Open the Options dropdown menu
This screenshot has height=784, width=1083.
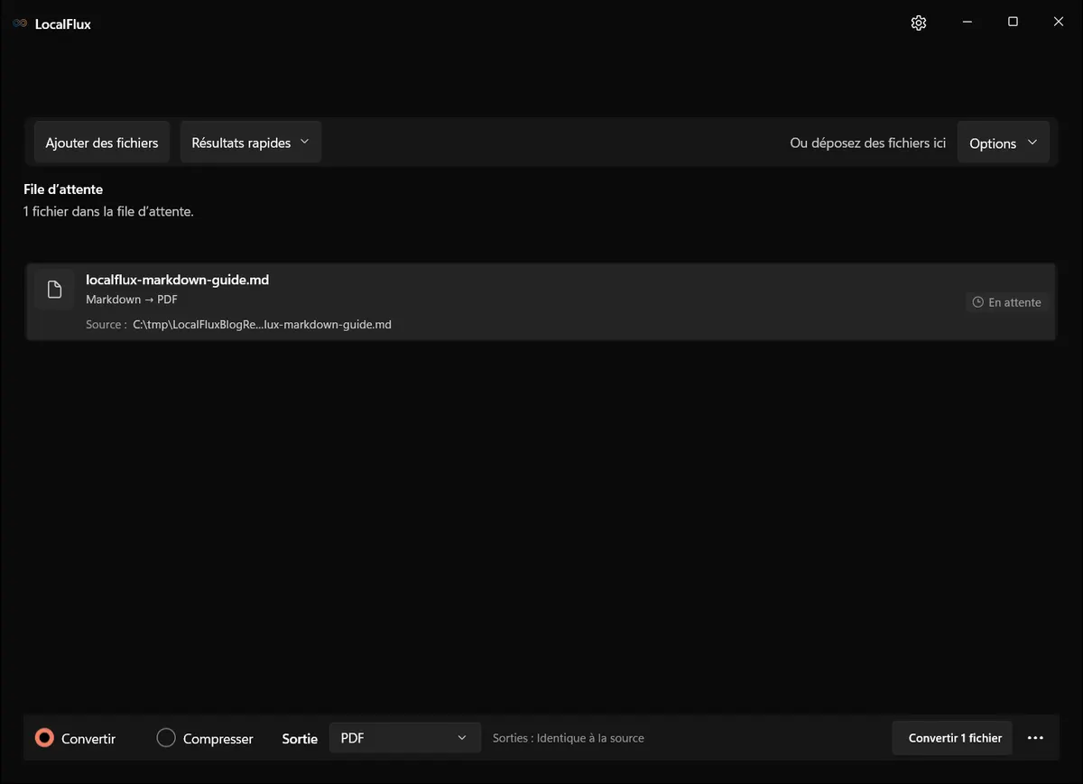tap(1003, 143)
